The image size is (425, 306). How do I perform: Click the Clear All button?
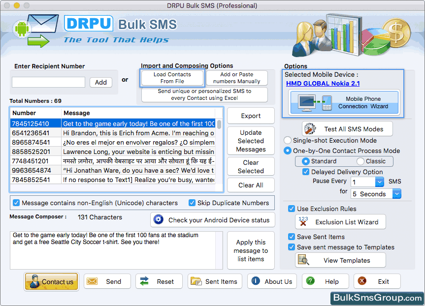pyautogui.click(x=251, y=185)
